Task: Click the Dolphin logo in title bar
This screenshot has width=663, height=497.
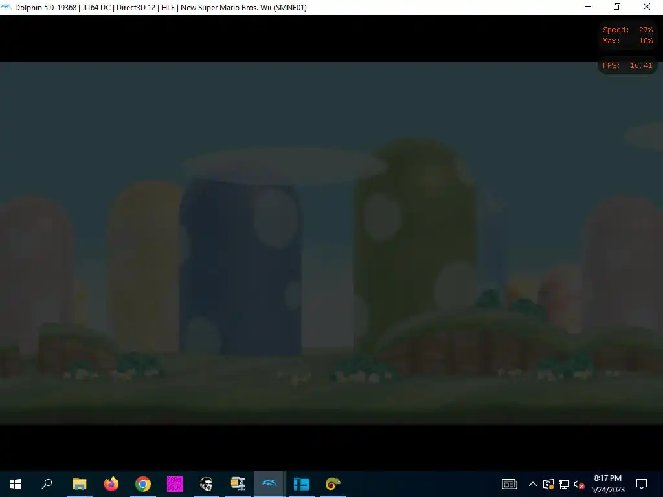Action: pos(6,7)
